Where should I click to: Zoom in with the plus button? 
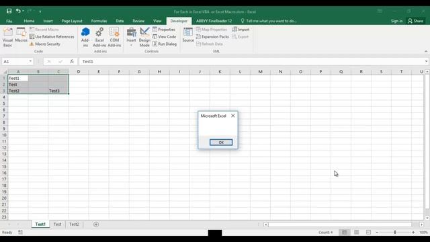pyautogui.click(x=413, y=233)
